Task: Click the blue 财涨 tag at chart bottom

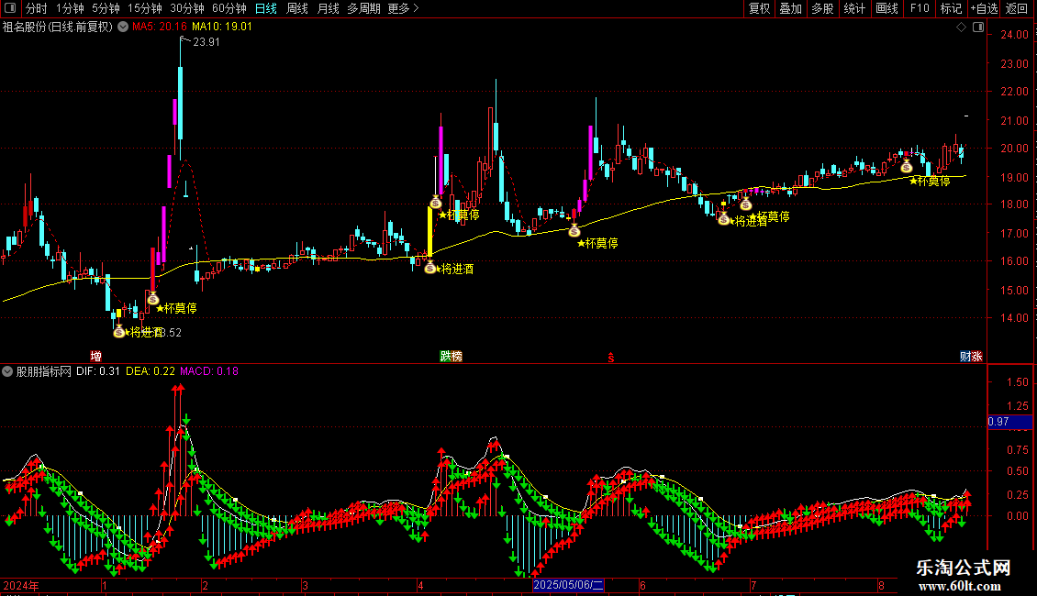Action: 971,356
